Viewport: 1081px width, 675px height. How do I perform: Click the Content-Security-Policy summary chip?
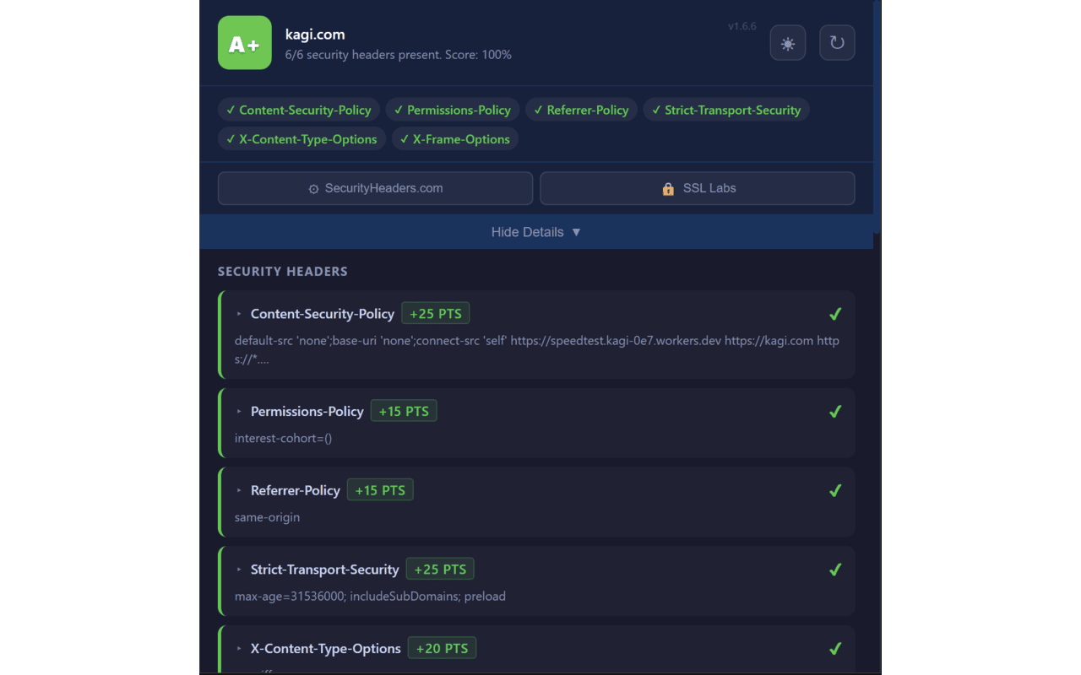(x=299, y=110)
